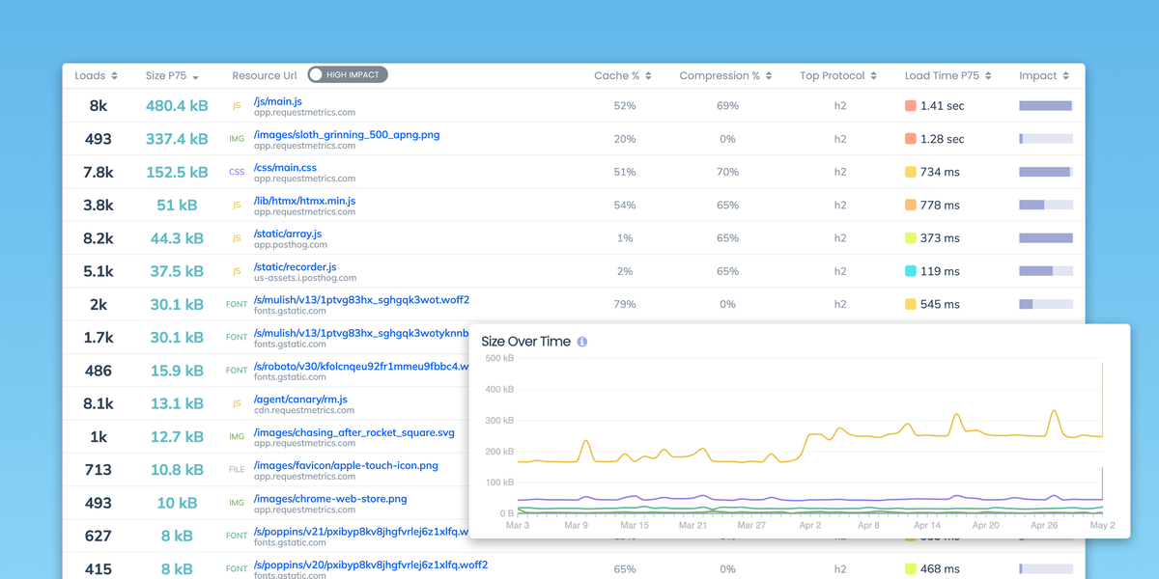Sort by the Compression % column
The width and height of the screenshot is (1159, 579).
(725, 75)
